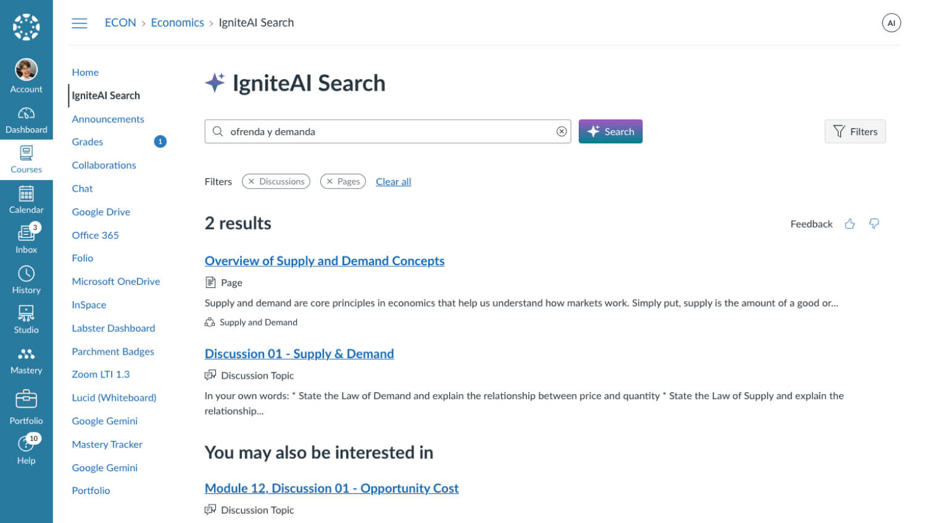This screenshot has width=938, height=523.
Task: Remove the Discussions filter chip
Action: point(251,181)
